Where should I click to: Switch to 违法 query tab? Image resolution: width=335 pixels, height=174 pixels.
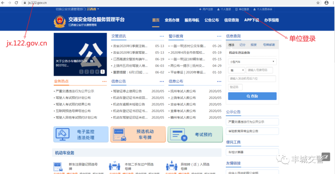[231, 45]
